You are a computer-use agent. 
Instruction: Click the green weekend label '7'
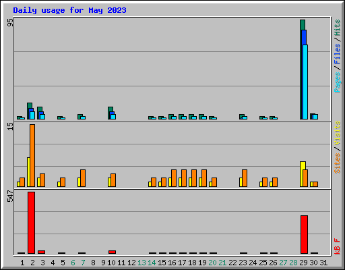[83, 263]
